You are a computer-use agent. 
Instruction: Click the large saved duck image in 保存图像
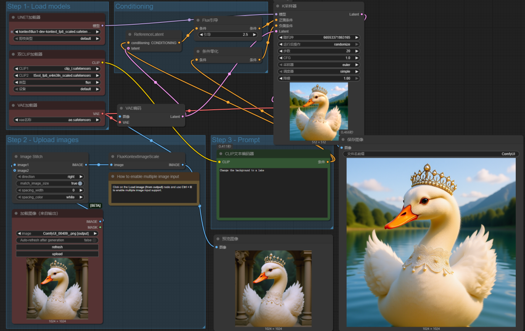tap(431, 242)
